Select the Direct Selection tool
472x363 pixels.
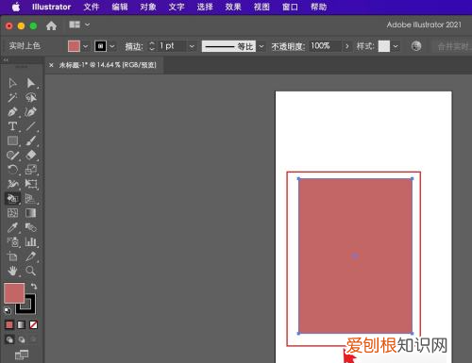point(30,83)
